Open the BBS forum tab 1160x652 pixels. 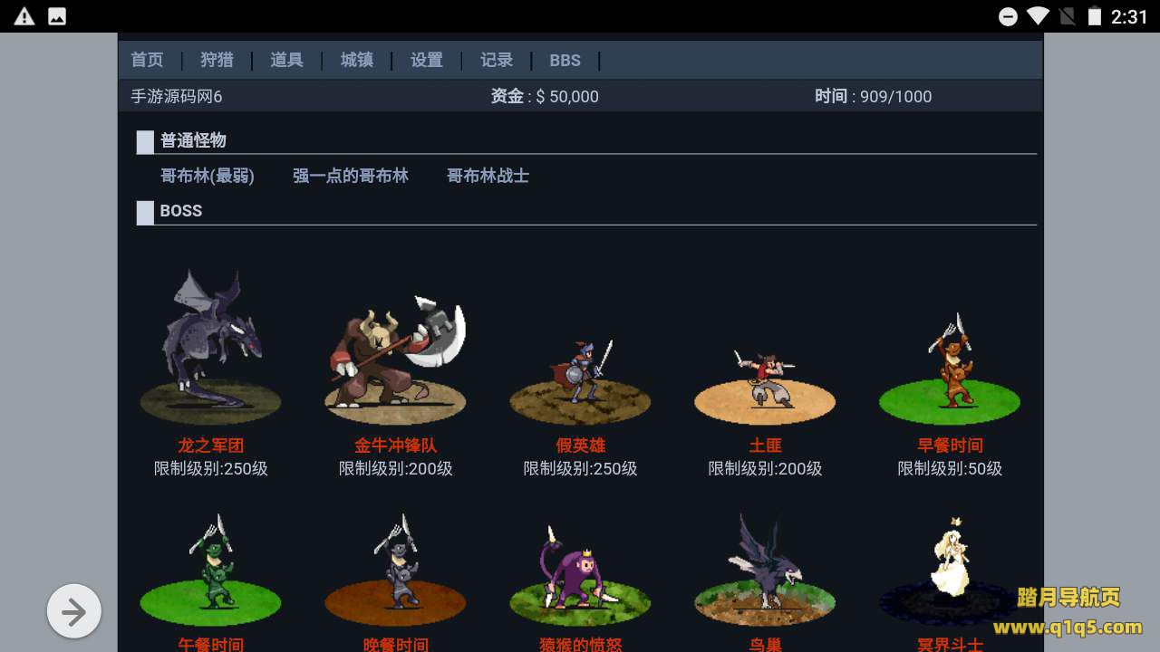[565, 61]
